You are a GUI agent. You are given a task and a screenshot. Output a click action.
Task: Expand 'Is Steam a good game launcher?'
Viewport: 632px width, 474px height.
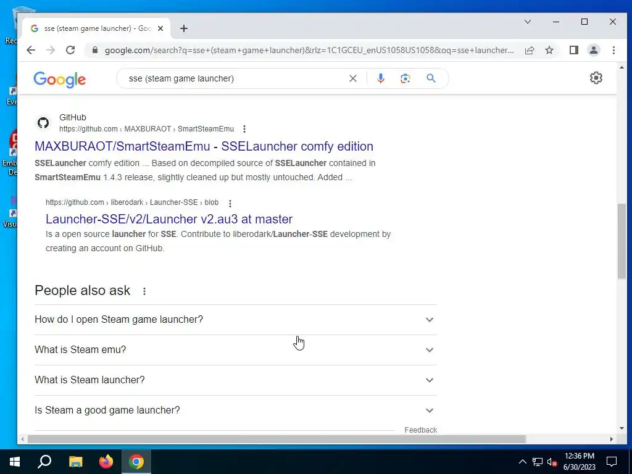point(236,410)
